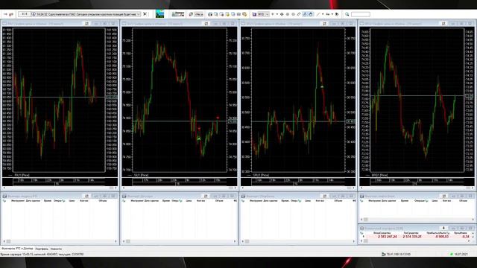Click the SiU1 [Price] legend label
The height and width of the screenshot is (268, 477).
point(141,176)
